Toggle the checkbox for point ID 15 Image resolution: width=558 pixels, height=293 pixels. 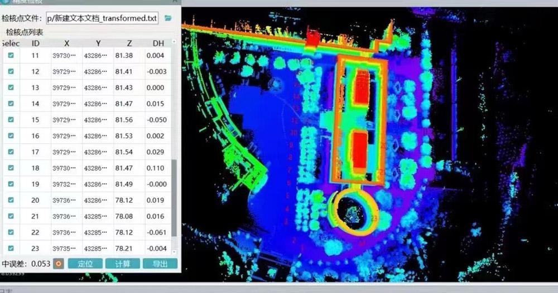(11, 120)
